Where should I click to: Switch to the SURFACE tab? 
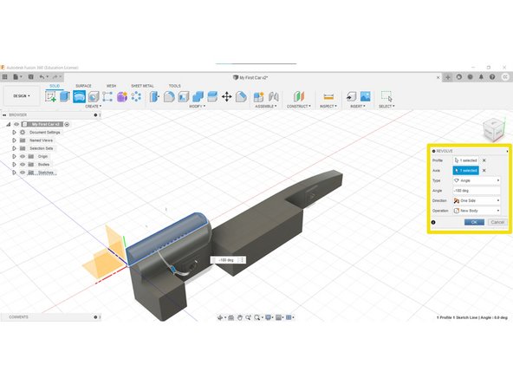(x=83, y=86)
